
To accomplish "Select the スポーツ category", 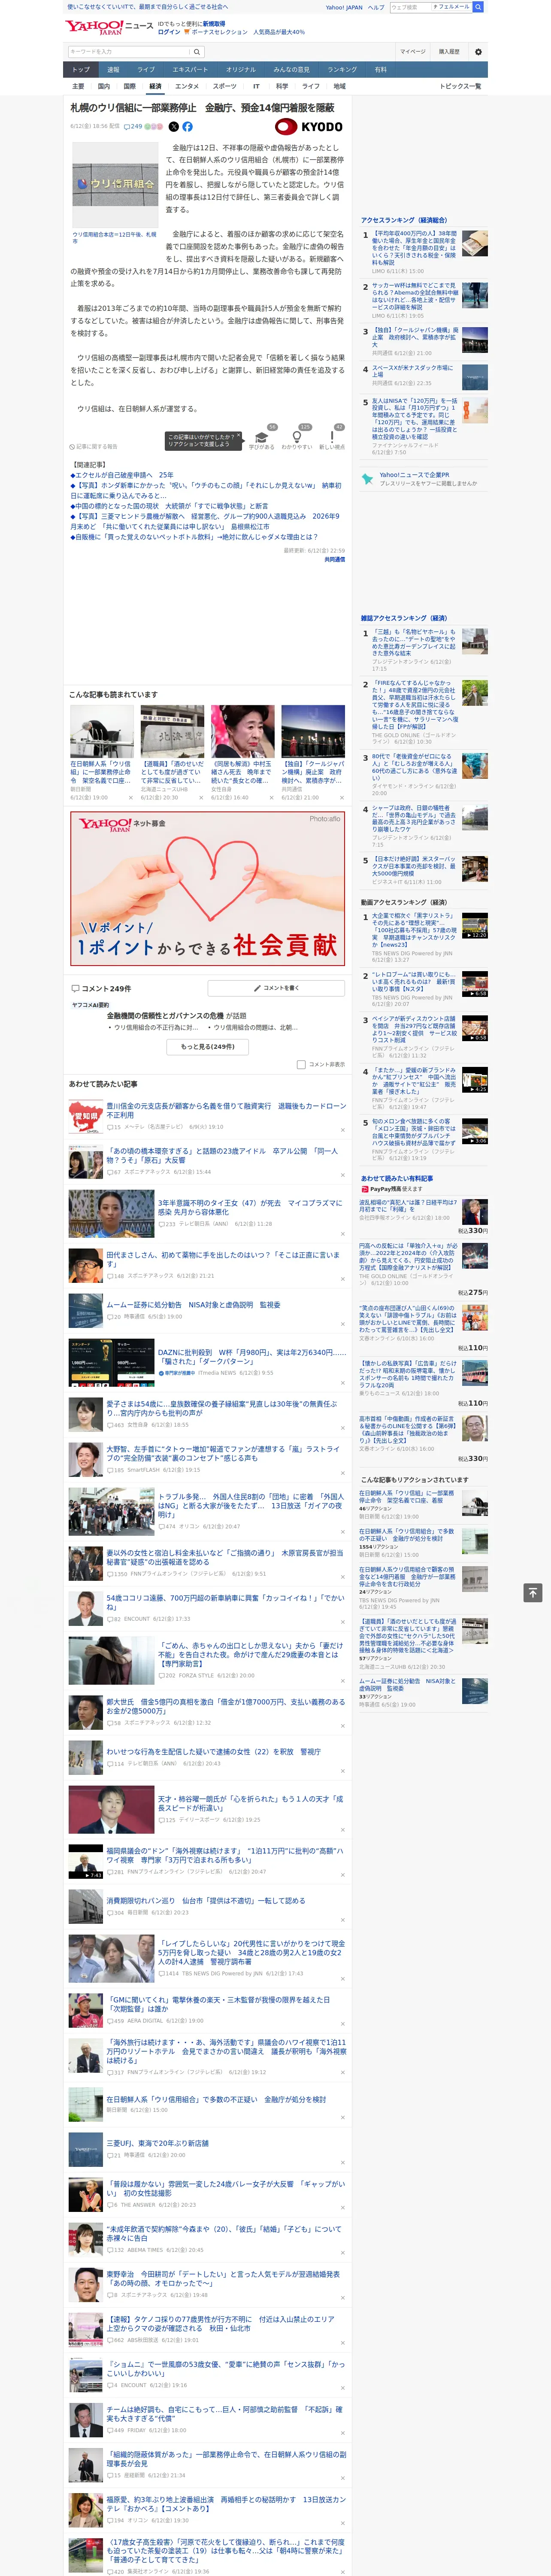I will click(225, 86).
